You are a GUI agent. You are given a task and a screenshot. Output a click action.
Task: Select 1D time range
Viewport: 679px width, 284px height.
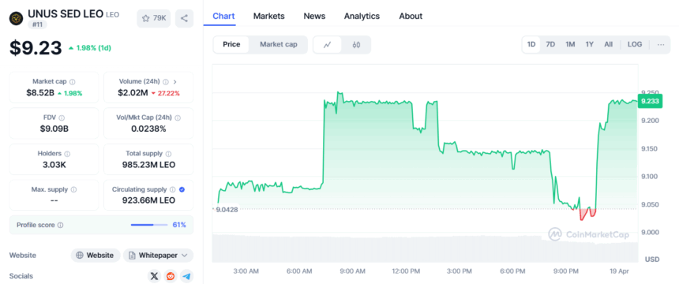tap(531, 45)
